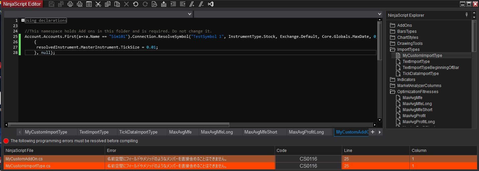Select MyCustomImportType in explorer tree
The height and width of the screenshot is (171, 479).
[x=422, y=56]
